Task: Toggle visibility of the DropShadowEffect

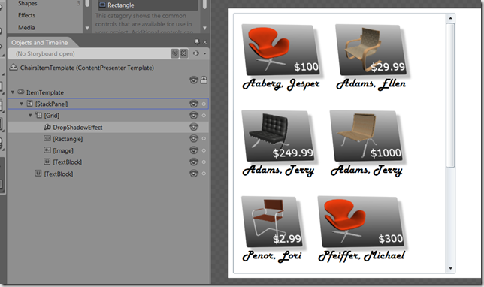Action: pyautogui.click(x=194, y=127)
